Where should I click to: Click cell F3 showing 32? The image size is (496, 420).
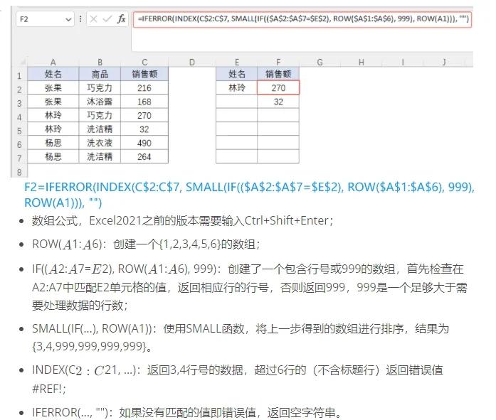click(x=278, y=102)
